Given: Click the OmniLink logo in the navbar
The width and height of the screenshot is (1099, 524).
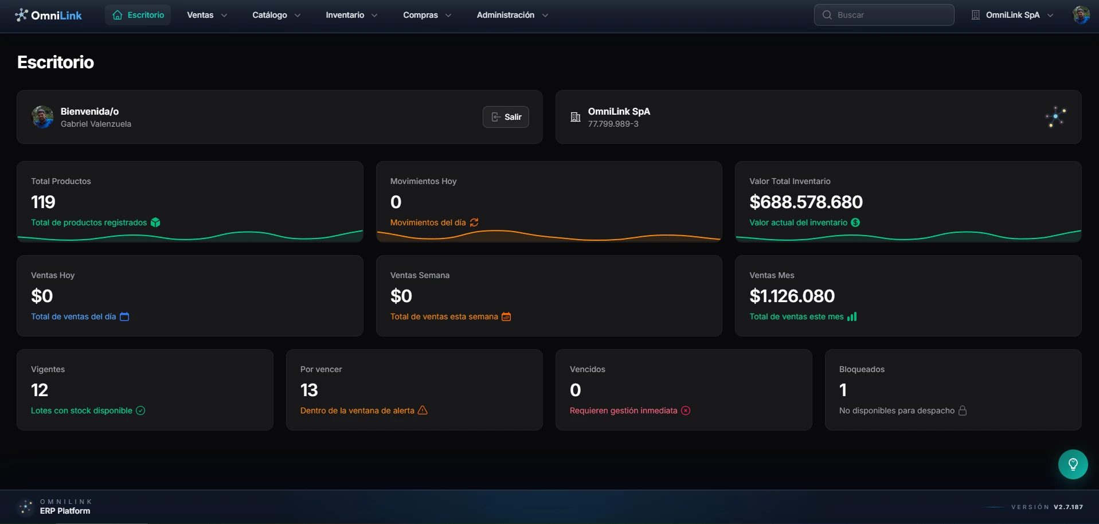Looking at the screenshot, I should click(x=49, y=15).
